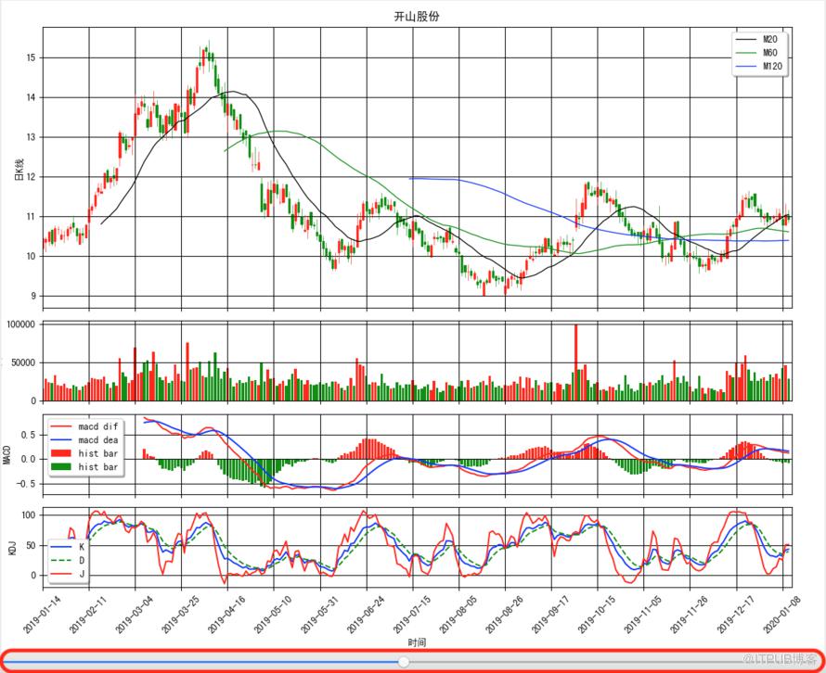Click the 2019-04-16 date tick label

[x=227, y=615]
